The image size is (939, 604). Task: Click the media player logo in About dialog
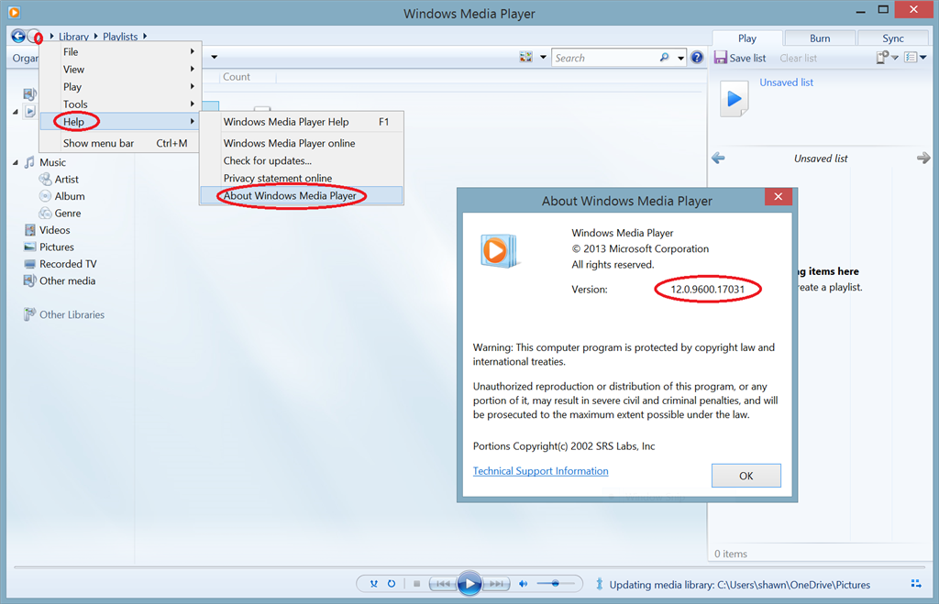[x=499, y=251]
